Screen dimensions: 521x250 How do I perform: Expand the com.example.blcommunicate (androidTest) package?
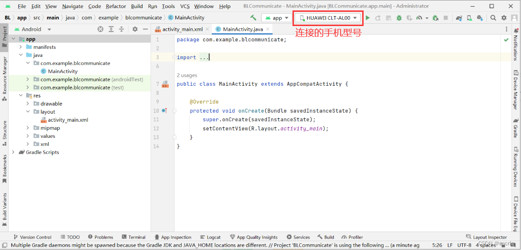tap(28, 80)
